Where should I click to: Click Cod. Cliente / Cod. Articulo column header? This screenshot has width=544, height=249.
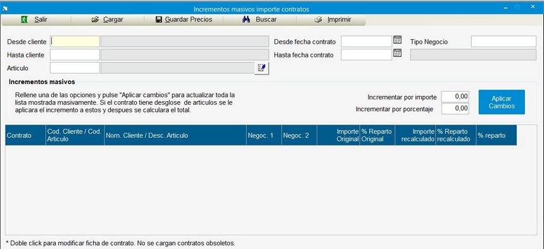pyautogui.click(x=75, y=135)
